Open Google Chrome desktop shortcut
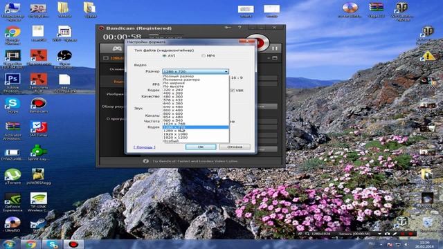 pyautogui.click(x=12, y=35)
